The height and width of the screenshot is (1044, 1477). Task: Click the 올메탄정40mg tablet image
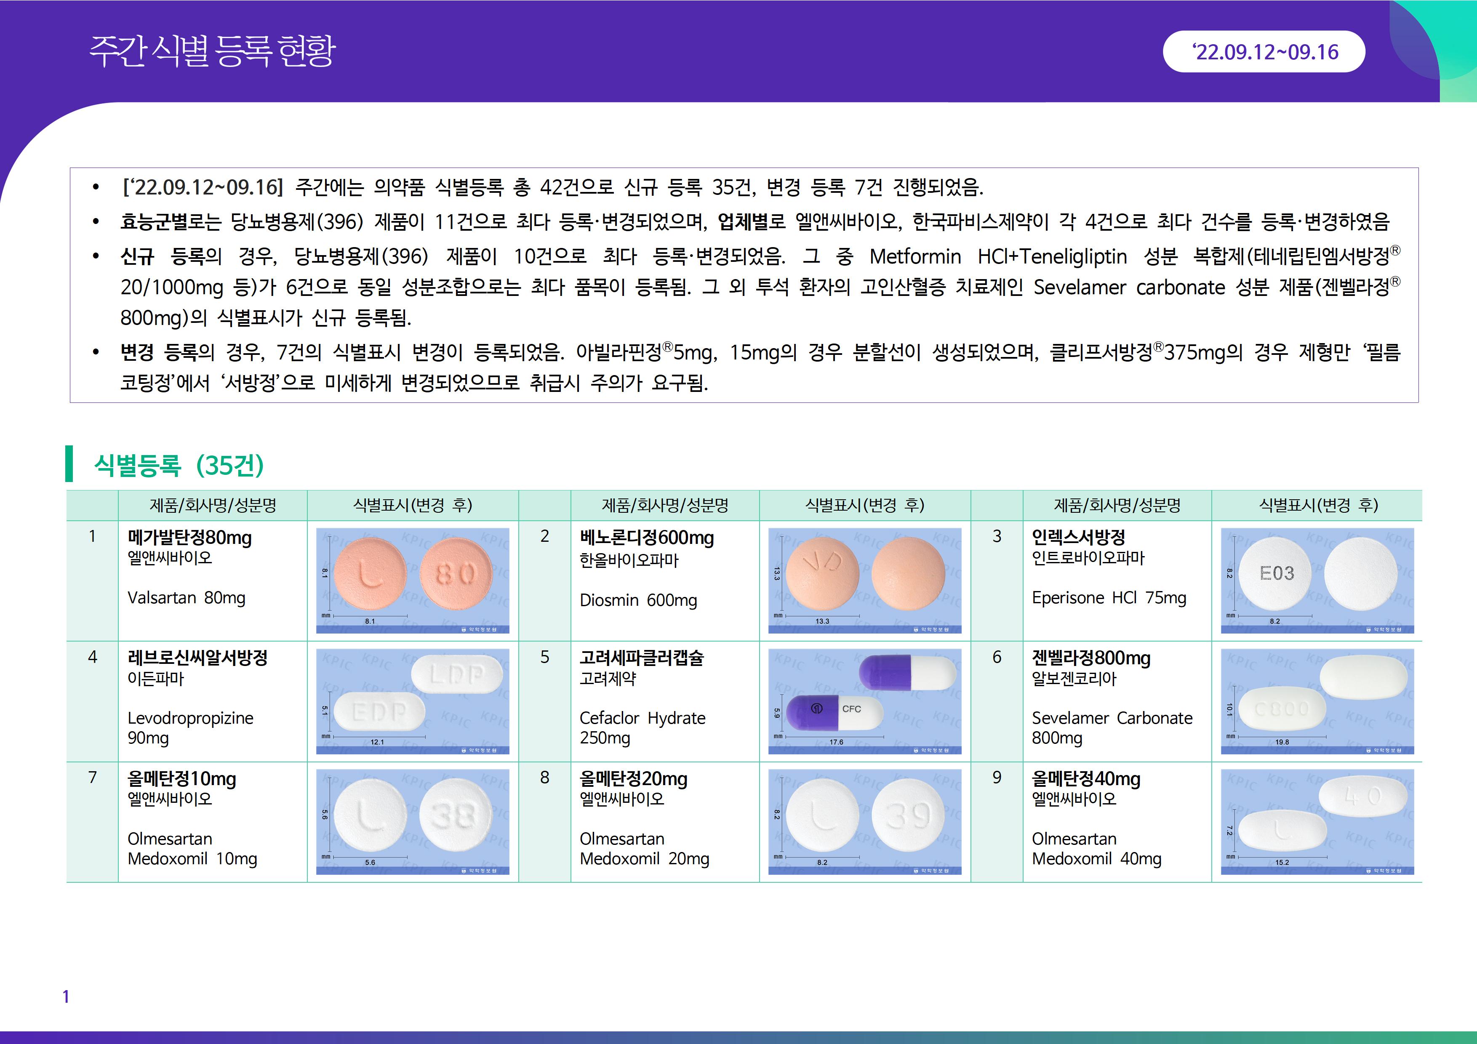click(1317, 821)
